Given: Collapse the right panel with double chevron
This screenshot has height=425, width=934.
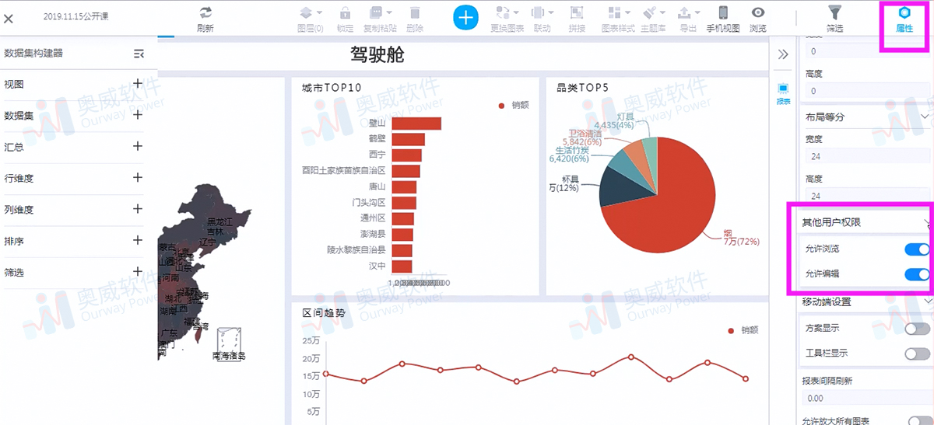Looking at the screenshot, I should point(783,54).
